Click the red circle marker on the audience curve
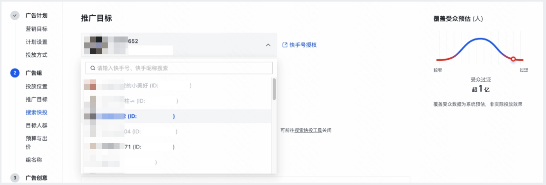Image resolution: width=546 pixels, height=185 pixels. click(x=513, y=59)
